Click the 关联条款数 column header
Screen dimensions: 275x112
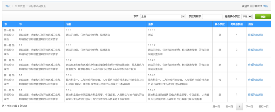237,24
